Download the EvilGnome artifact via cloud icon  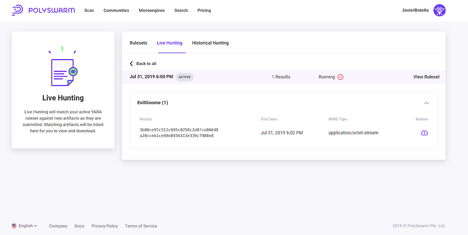(x=424, y=132)
